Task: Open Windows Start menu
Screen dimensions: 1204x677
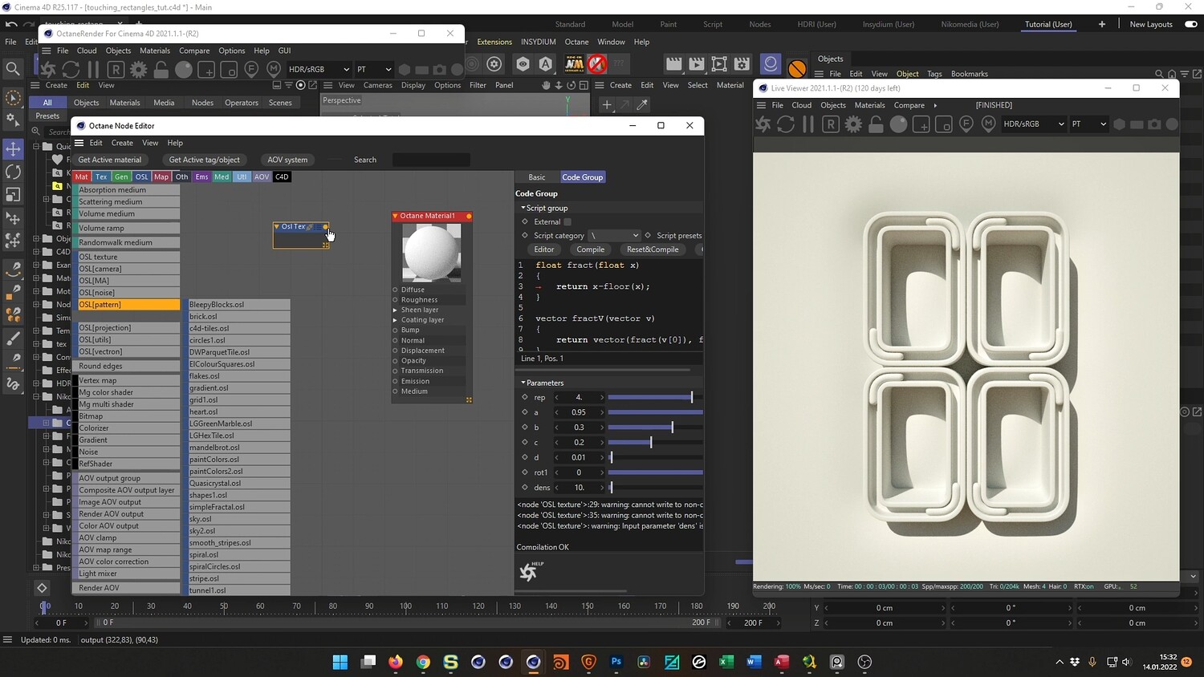Action: (340, 662)
